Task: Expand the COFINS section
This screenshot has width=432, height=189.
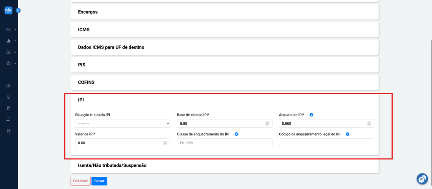Action: [224, 82]
